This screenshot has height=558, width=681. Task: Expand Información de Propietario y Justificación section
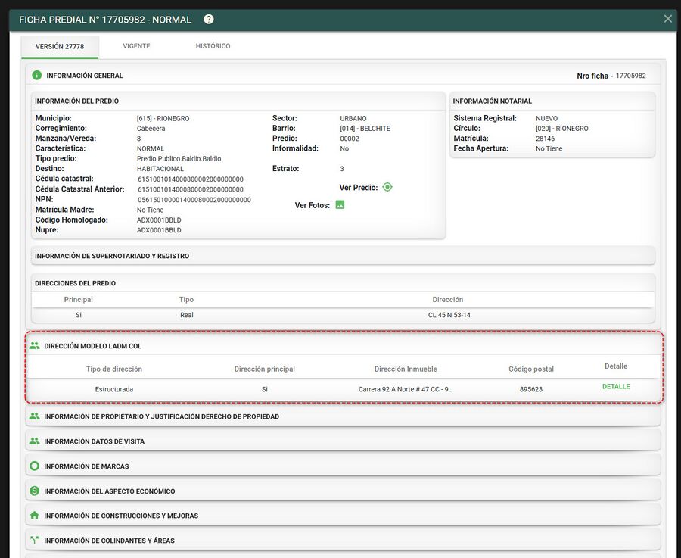click(x=343, y=416)
